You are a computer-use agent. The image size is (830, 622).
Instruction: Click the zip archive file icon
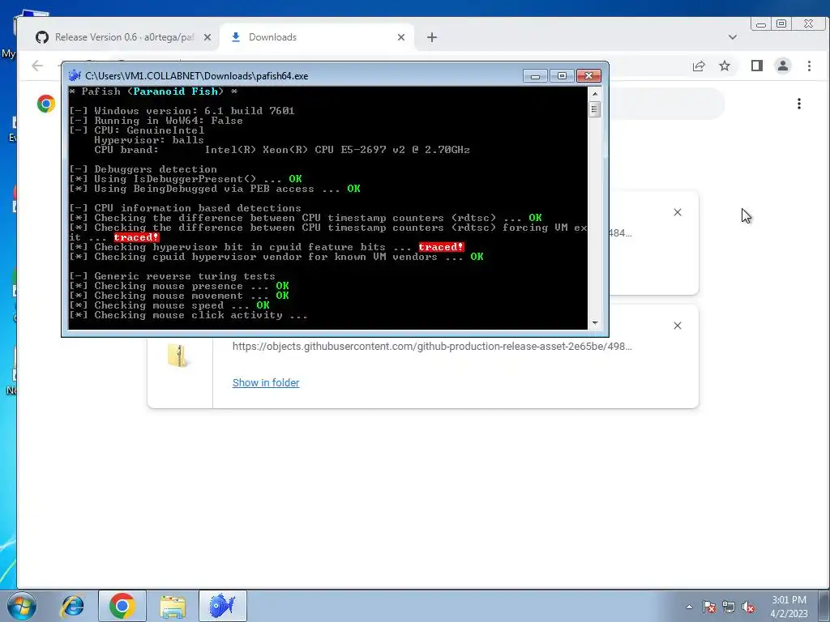(178, 356)
